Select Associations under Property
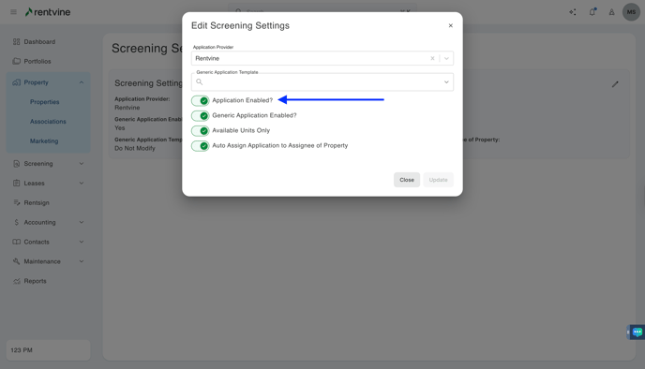 [48, 122]
